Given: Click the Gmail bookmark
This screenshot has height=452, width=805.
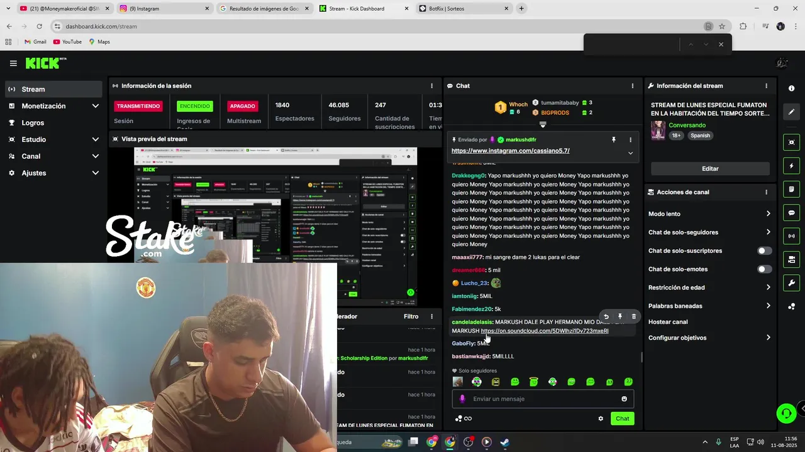Looking at the screenshot, I should pyautogui.click(x=35, y=41).
